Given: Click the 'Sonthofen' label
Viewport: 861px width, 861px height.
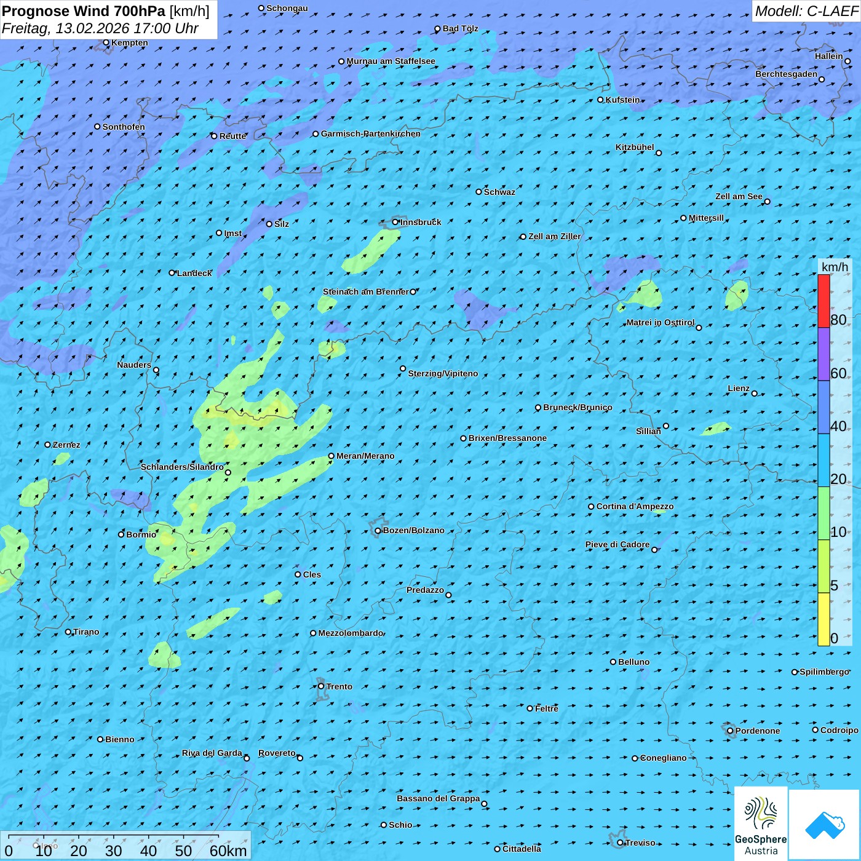Looking at the screenshot, I should pos(124,127).
